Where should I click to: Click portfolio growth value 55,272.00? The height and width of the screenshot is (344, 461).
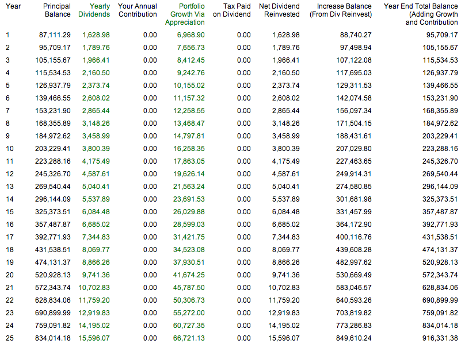pyautogui.click(x=189, y=312)
